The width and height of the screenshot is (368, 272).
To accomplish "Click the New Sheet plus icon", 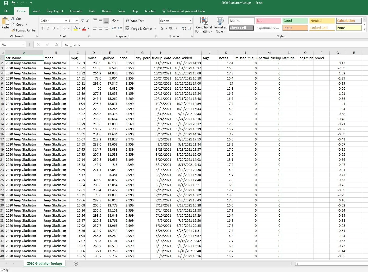I will coord(76,264).
